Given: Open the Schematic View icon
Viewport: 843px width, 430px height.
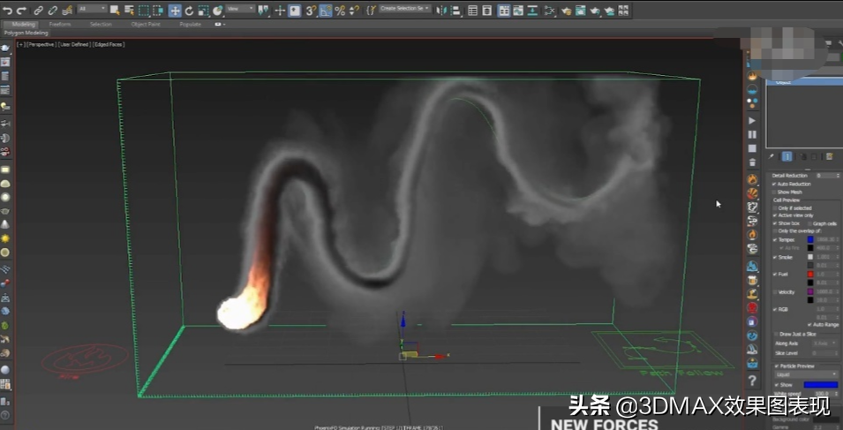Looking at the screenshot, I should click(532, 11).
